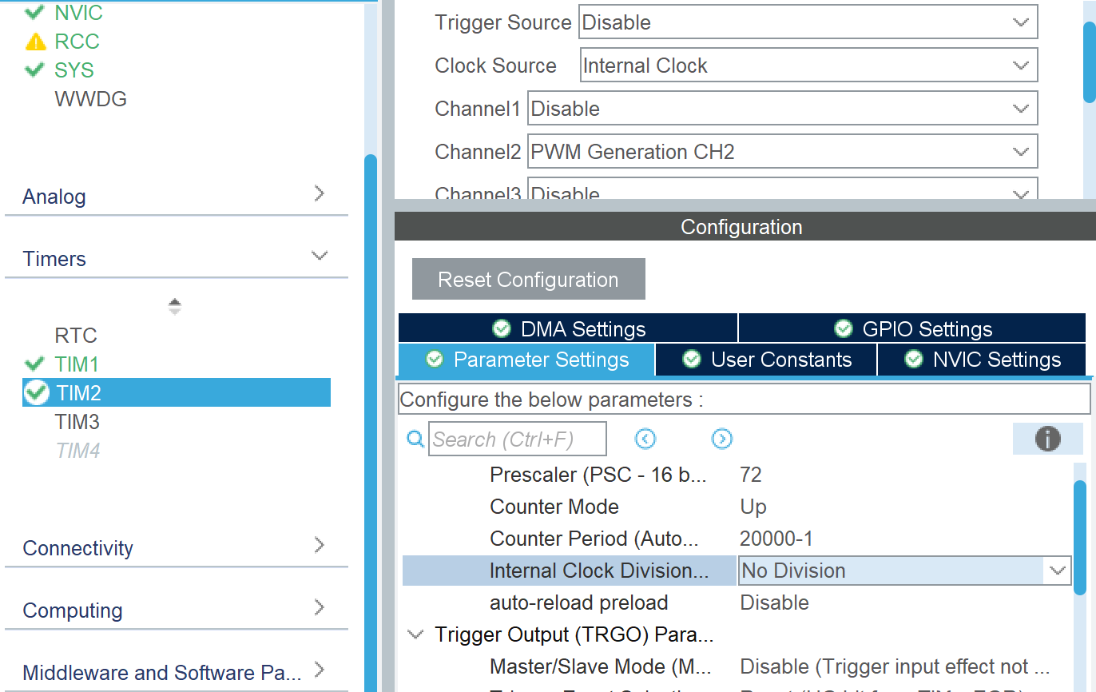Click check icon on Parameter Settings tab
Viewport: 1096px width, 692px height.
(x=435, y=360)
